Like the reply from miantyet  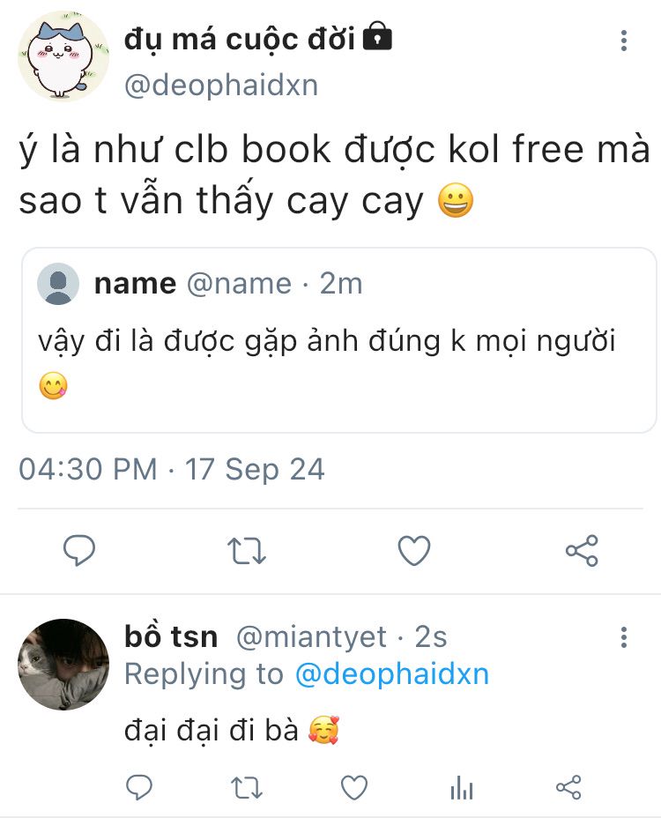coord(354,787)
